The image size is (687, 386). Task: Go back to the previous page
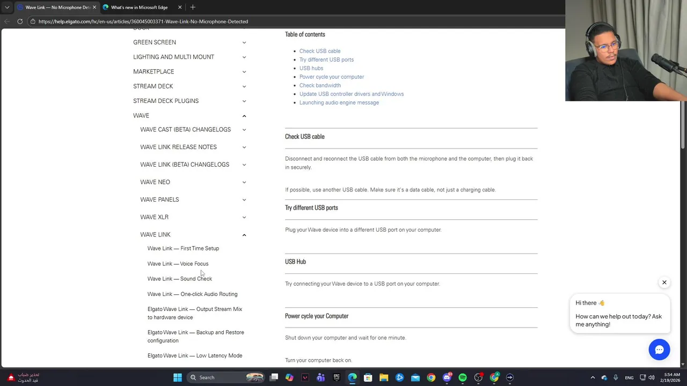[7, 21]
